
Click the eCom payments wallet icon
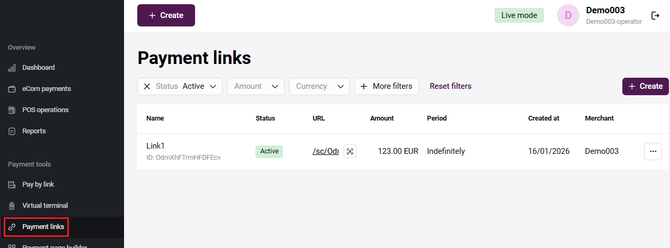(x=12, y=89)
